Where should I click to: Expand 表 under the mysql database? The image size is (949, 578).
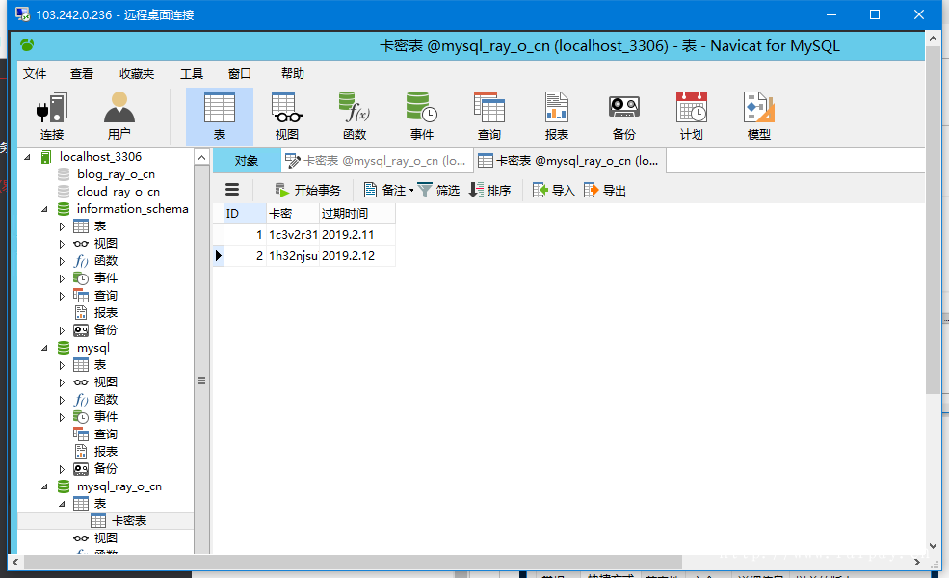pos(63,365)
